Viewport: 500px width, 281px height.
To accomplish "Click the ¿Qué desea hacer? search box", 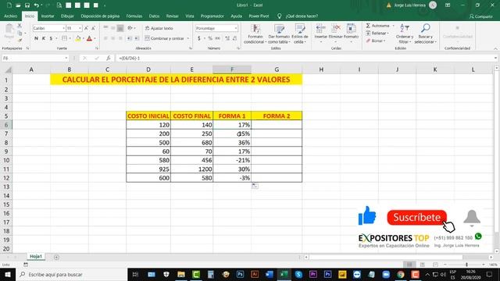I will point(302,16).
